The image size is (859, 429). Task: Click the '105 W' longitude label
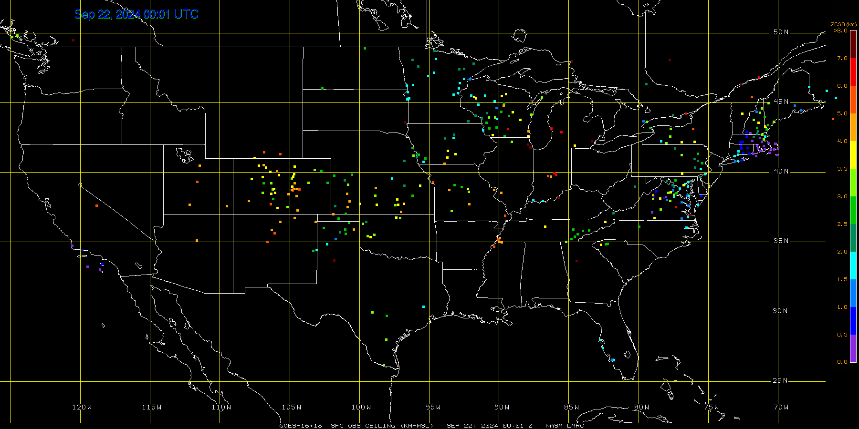click(x=291, y=407)
